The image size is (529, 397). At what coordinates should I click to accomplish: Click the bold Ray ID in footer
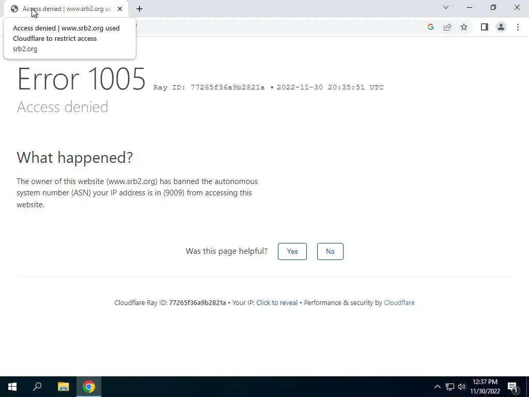(197, 303)
